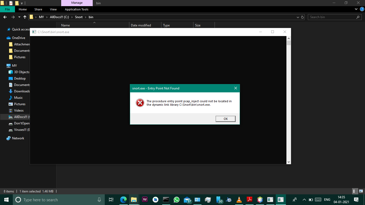Screen dimensions: 365x205
Task: Open VLC media player from taskbar
Action: 239,200
